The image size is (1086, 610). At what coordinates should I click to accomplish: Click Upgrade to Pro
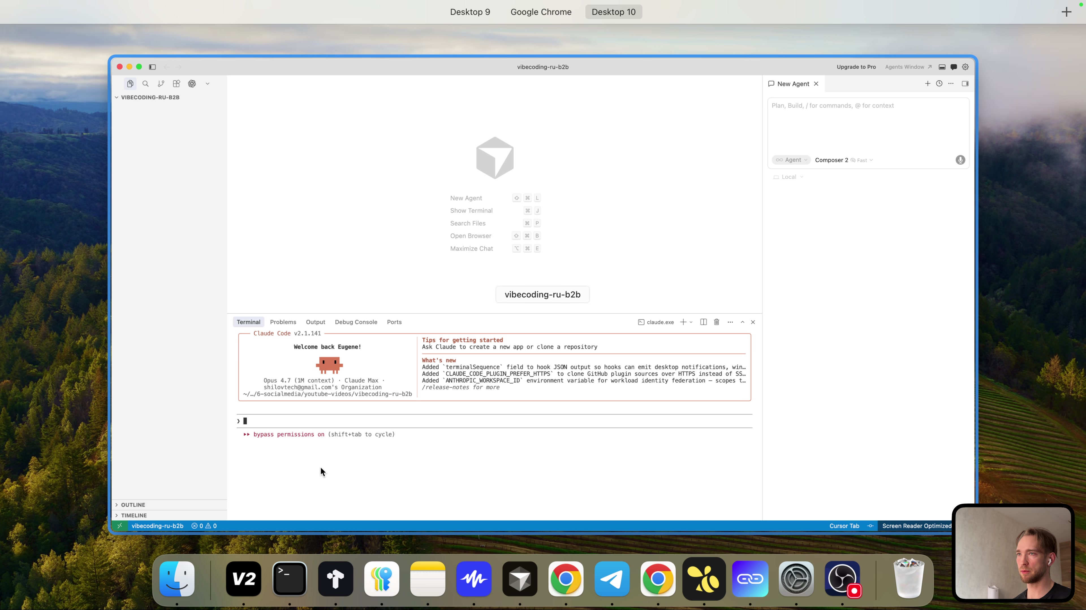coord(856,67)
